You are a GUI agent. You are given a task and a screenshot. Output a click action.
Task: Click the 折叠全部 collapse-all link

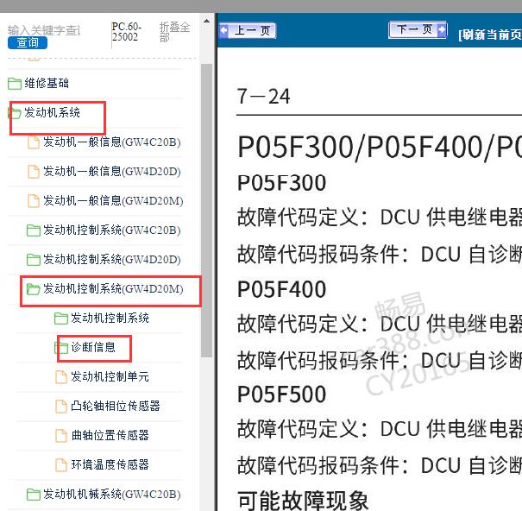click(x=175, y=32)
